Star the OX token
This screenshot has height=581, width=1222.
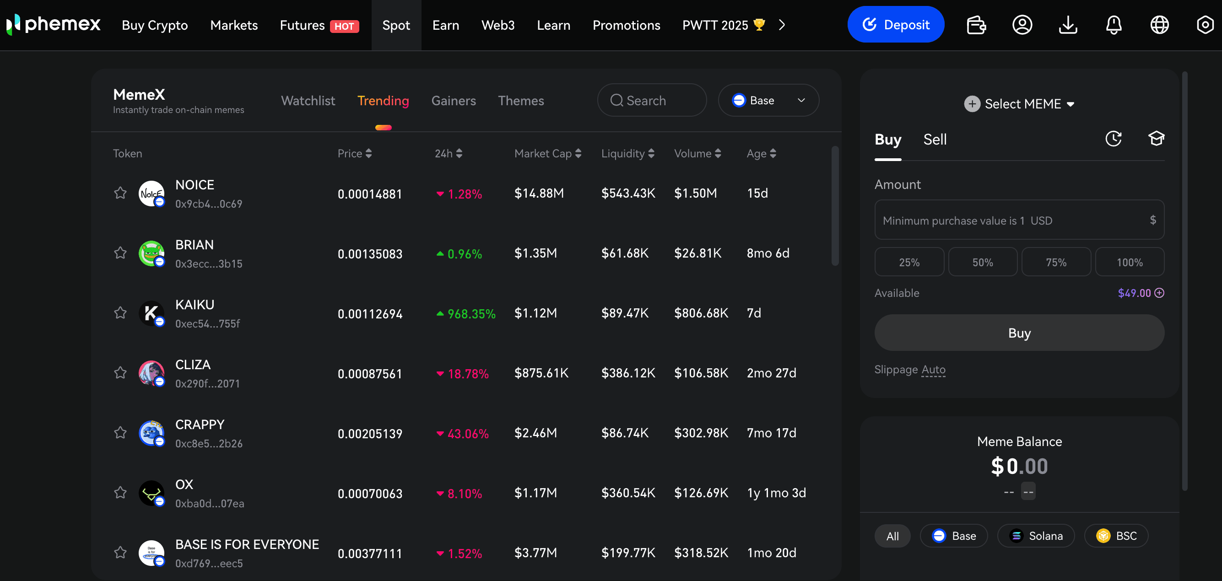coord(120,492)
